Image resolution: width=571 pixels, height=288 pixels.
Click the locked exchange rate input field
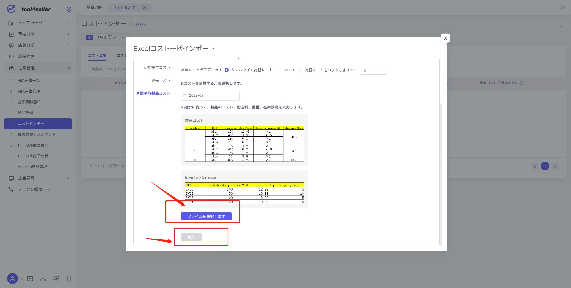[x=374, y=70]
